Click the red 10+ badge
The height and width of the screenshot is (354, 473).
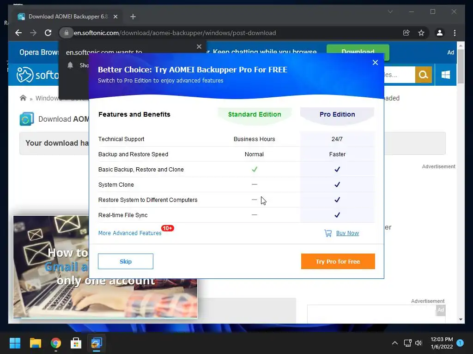(x=167, y=228)
